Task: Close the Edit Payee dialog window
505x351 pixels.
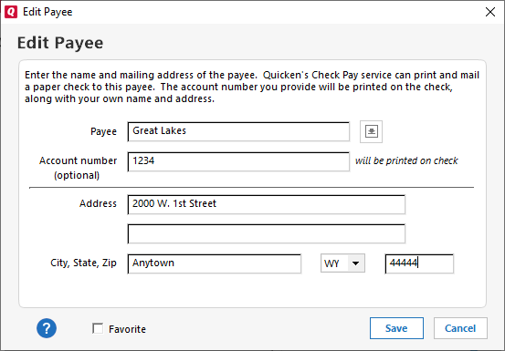Action: (x=490, y=12)
